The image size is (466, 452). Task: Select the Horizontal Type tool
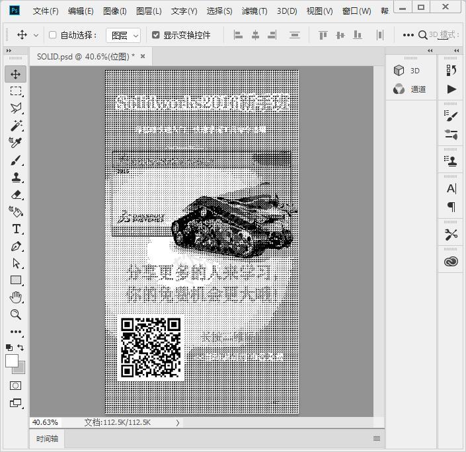pyautogui.click(x=16, y=229)
